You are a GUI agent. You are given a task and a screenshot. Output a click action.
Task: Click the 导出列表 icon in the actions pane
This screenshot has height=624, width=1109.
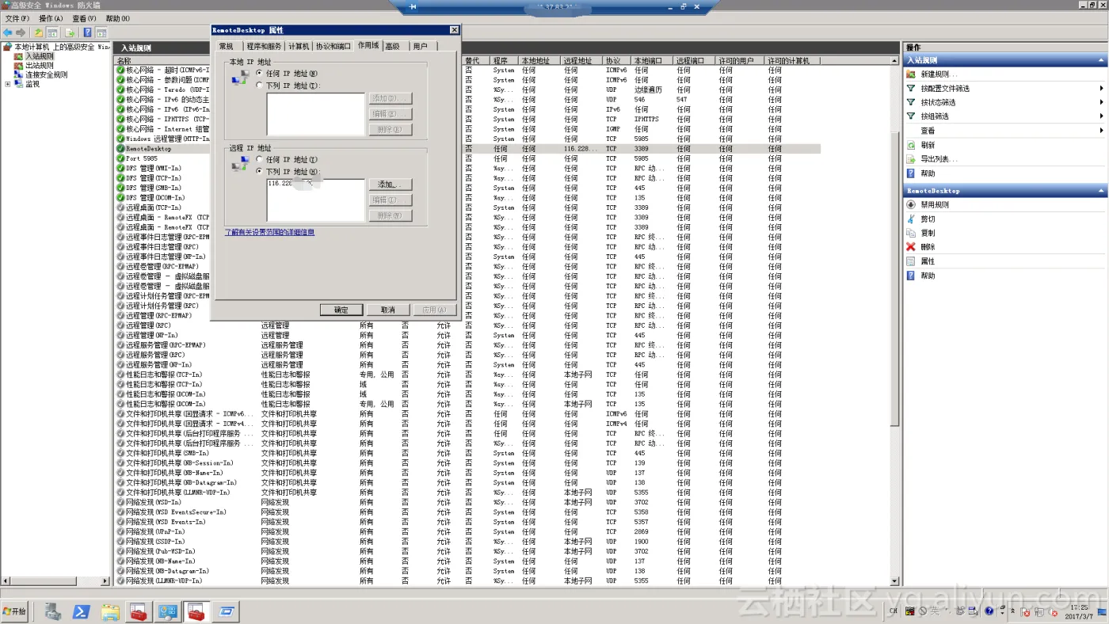tap(911, 159)
